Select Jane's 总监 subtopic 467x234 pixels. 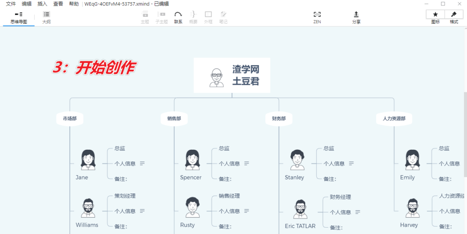pos(120,148)
